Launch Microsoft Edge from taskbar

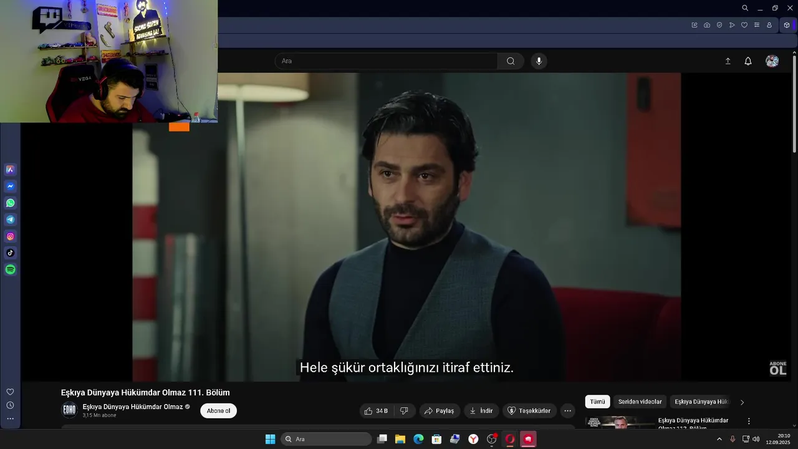[x=418, y=439]
